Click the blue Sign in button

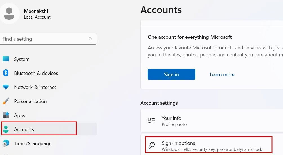(x=171, y=74)
